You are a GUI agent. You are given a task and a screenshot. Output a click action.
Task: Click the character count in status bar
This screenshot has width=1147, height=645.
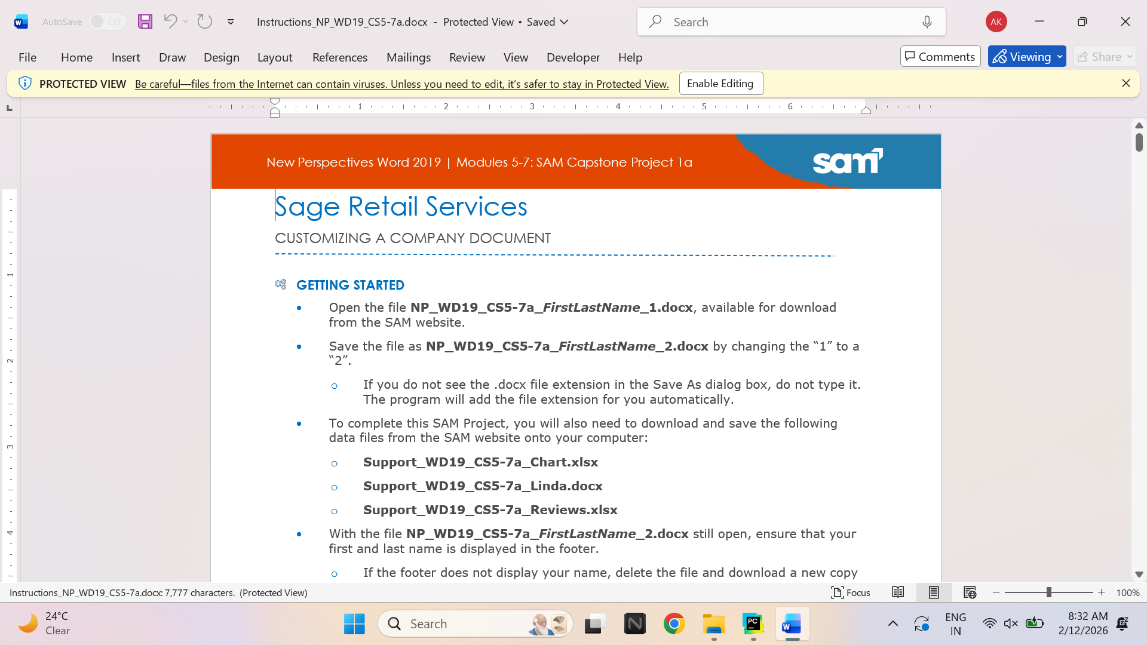pyautogui.click(x=200, y=593)
